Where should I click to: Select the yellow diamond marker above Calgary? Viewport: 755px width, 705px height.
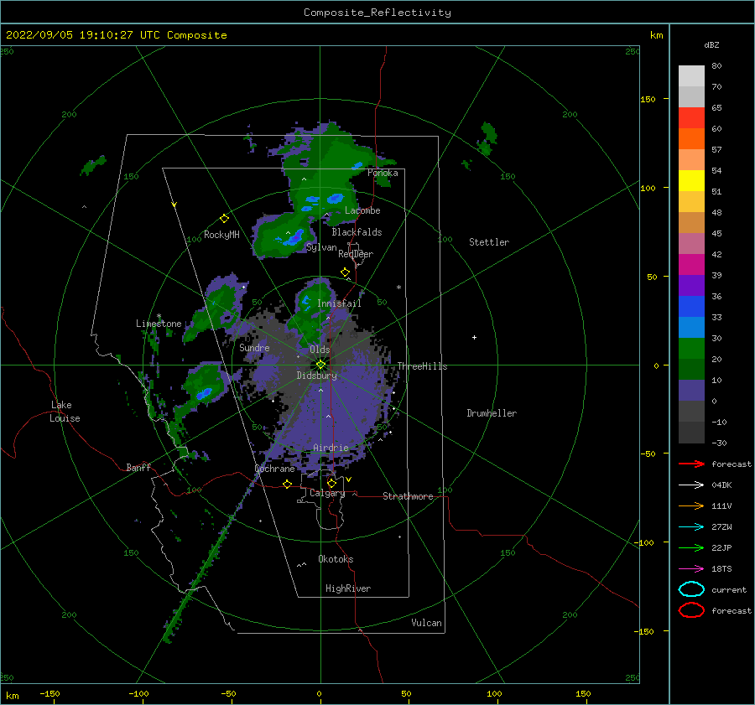point(331,483)
